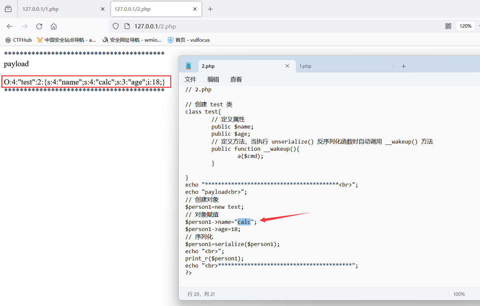The height and width of the screenshot is (306, 480).
Task: Click the line a($cmd); in Notepad
Action: click(x=250, y=156)
